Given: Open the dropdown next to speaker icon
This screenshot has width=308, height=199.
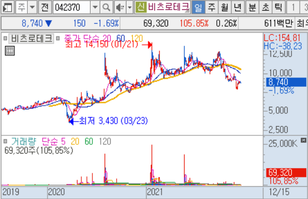Looking at the screenshot, I should tap(129, 8).
